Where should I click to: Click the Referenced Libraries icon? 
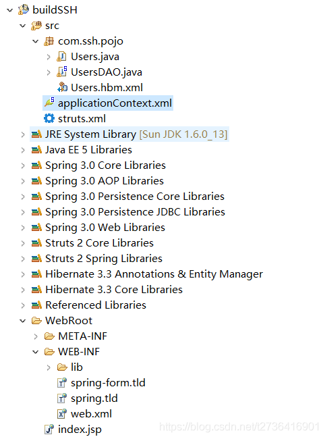point(36,305)
